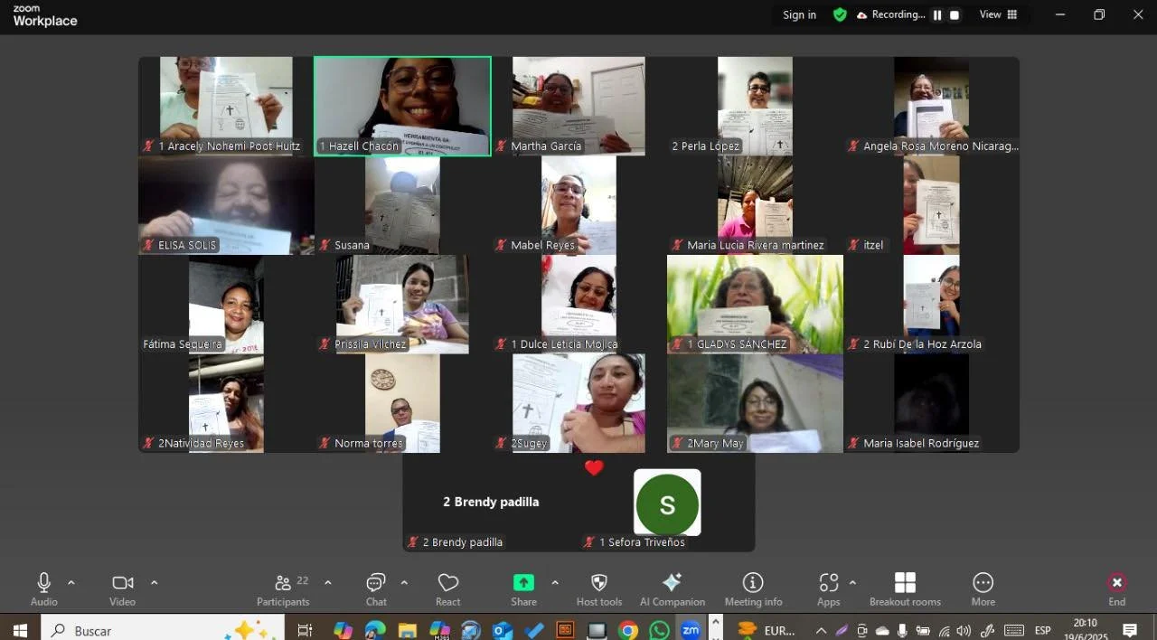Image resolution: width=1157 pixels, height=640 pixels.
Task: Click the Angela Rosa Moreno name label
Action: pyautogui.click(x=940, y=146)
